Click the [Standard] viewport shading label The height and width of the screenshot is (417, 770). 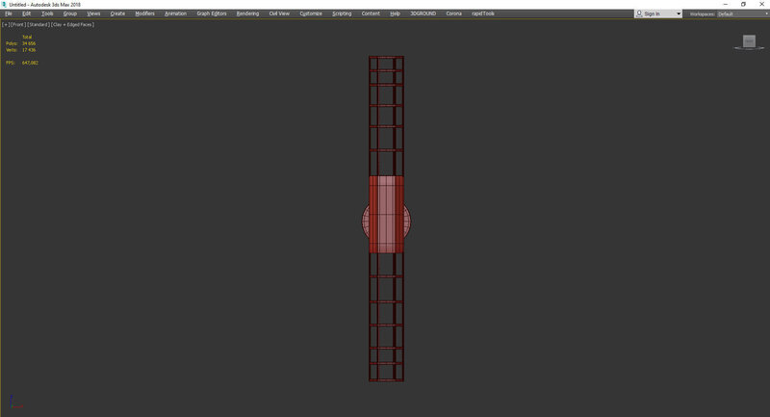[x=39, y=25]
